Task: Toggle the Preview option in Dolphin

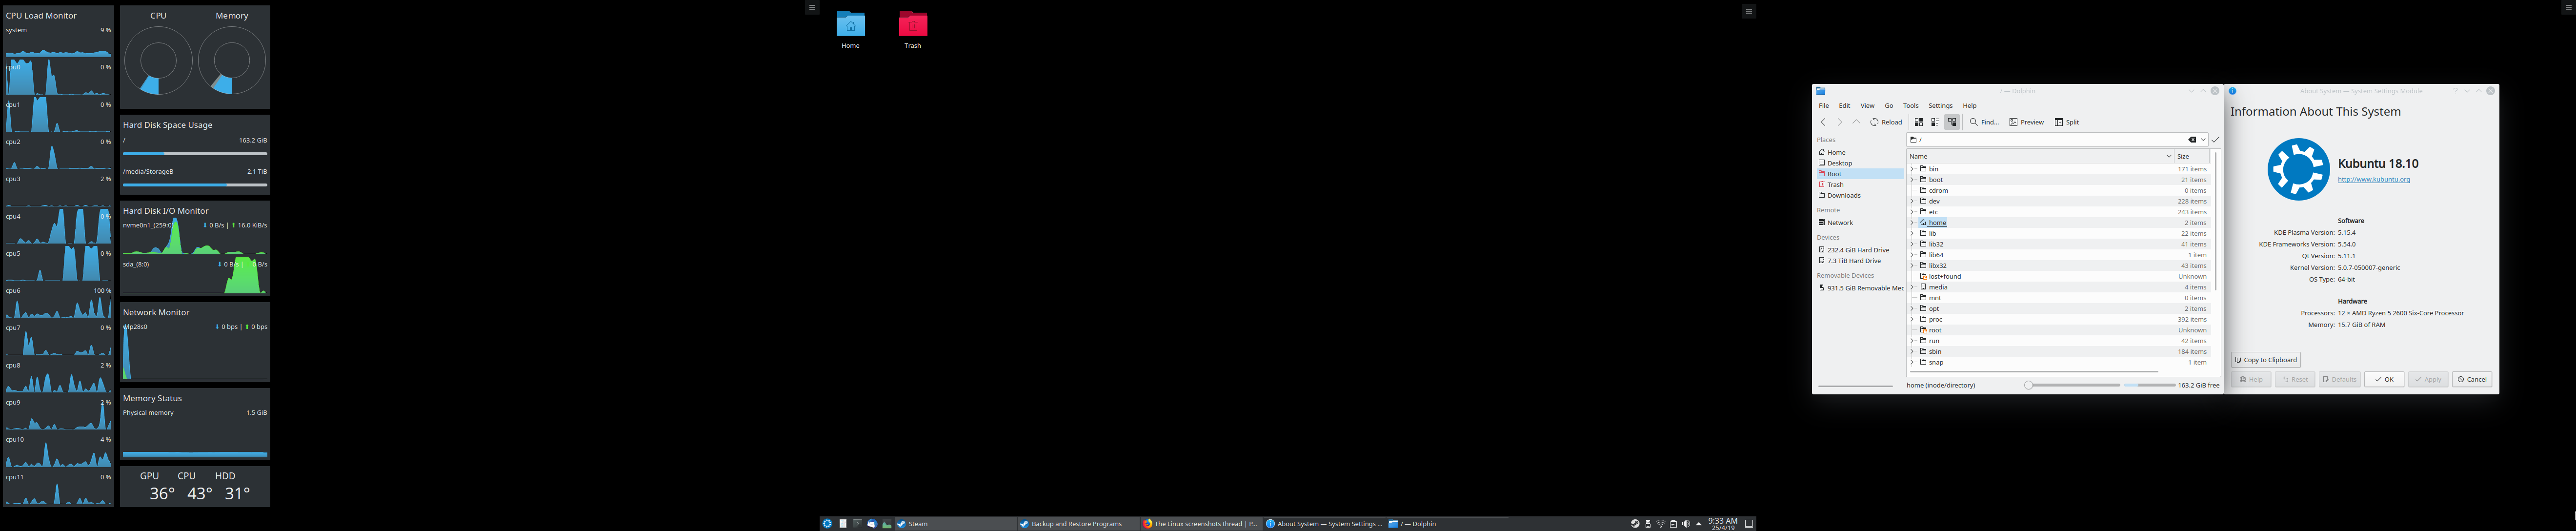Action: click(2027, 122)
